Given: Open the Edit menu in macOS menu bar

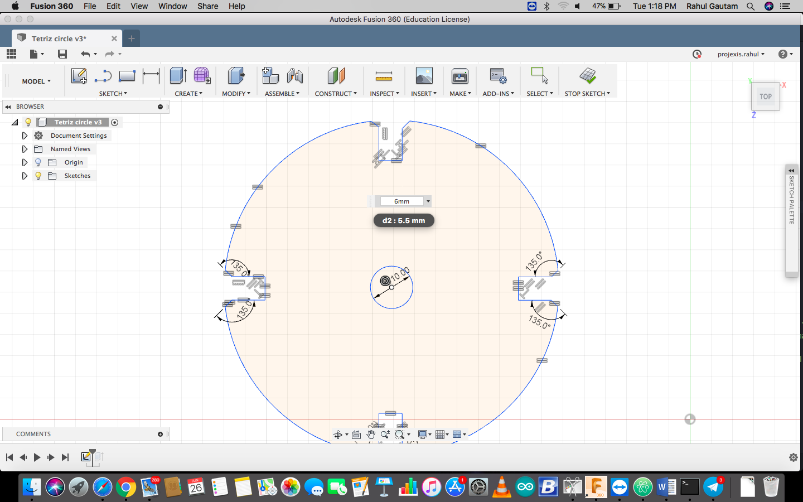Looking at the screenshot, I should coord(113,6).
